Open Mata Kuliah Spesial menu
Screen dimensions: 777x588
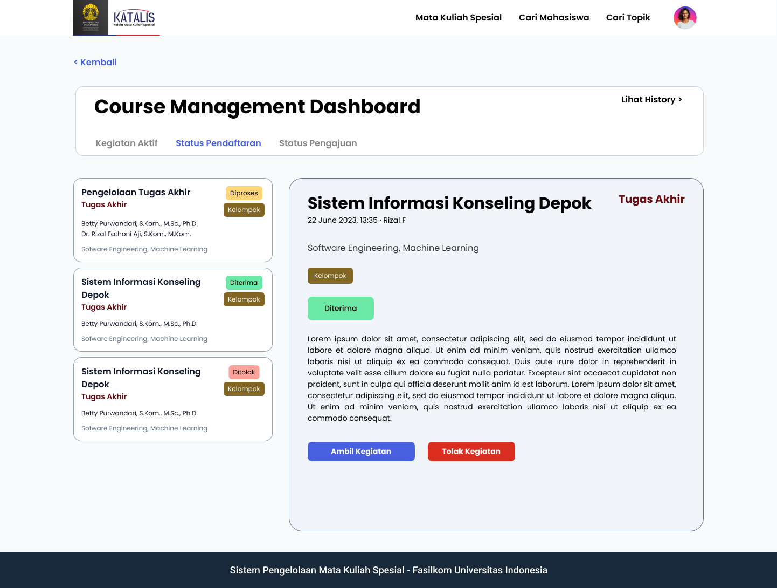458,18
